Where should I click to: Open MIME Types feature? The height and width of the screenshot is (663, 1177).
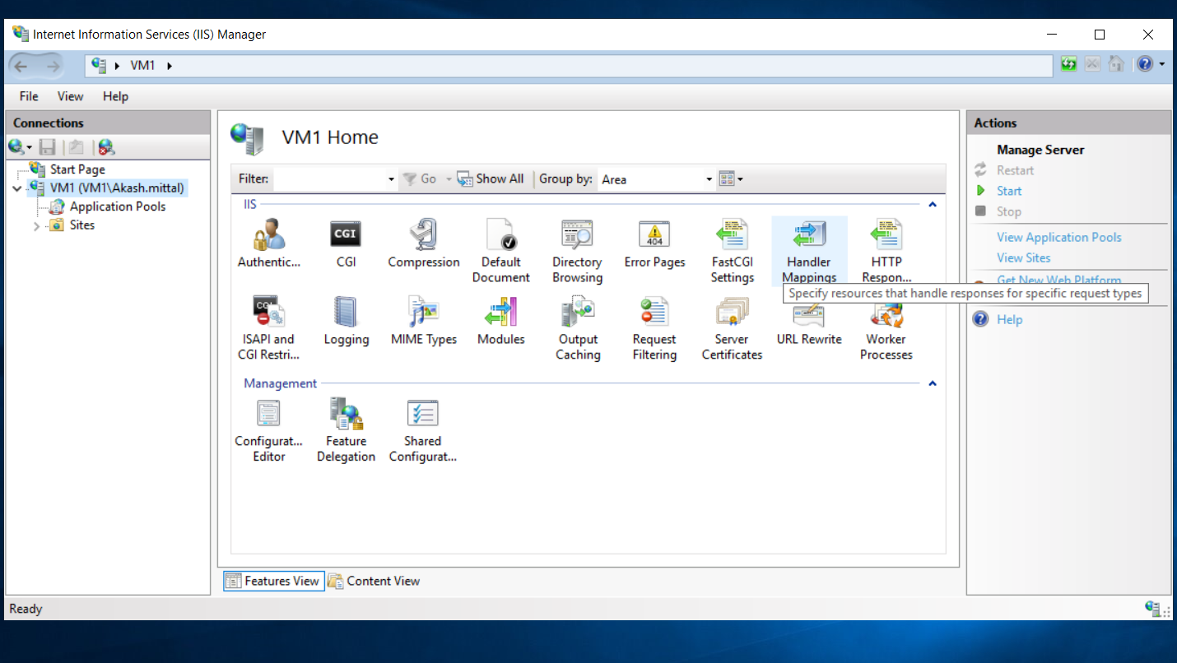[424, 322]
